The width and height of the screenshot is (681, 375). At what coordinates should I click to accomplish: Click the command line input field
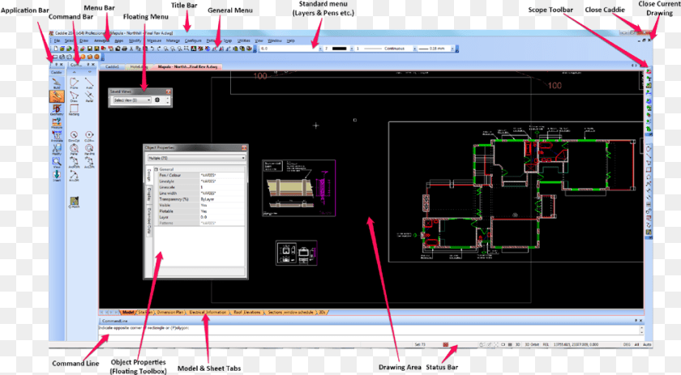369,330
